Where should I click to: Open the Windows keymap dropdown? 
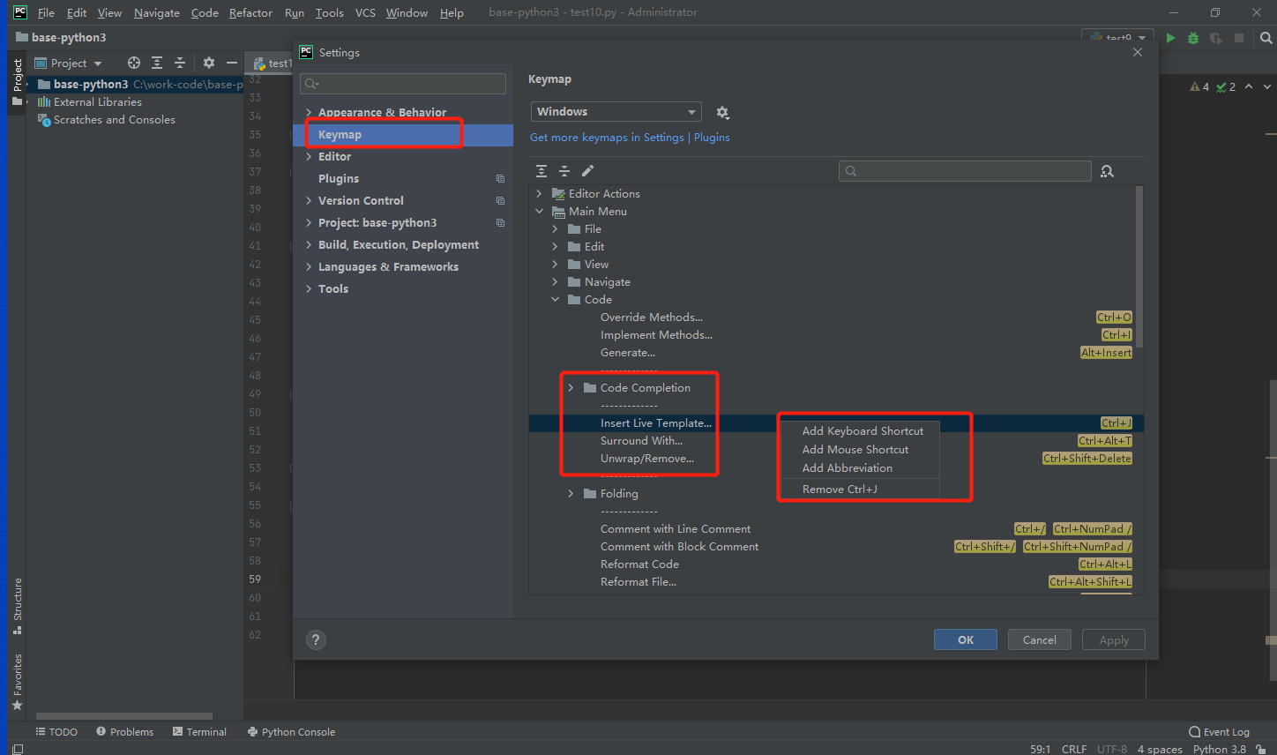pyautogui.click(x=616, y=112)
